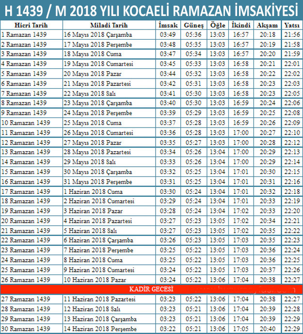This screenshot has height=334, width=303.
Task: Click Akşam time 20:40 for 30 Ramazan
Action: point(267,329)
